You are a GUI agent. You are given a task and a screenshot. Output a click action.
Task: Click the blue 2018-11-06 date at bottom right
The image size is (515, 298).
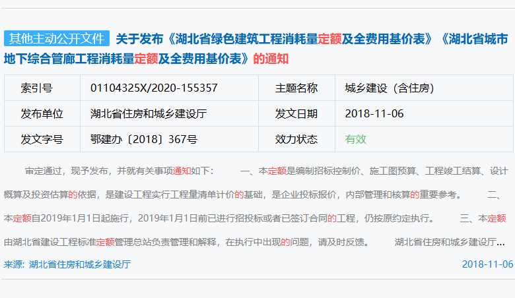coord(487,264)
